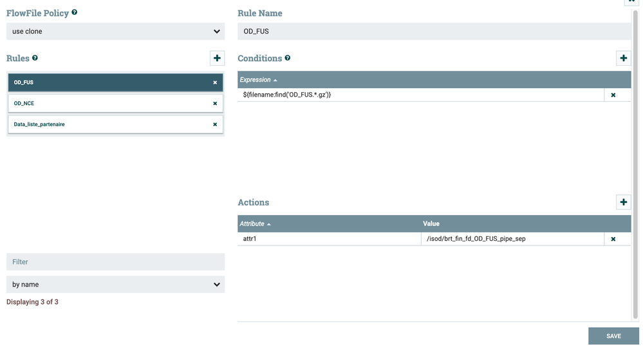The width and height of the screenshot is (643, 349).
Task: Click Conditions help question mark icon
Action: point(287,58)
